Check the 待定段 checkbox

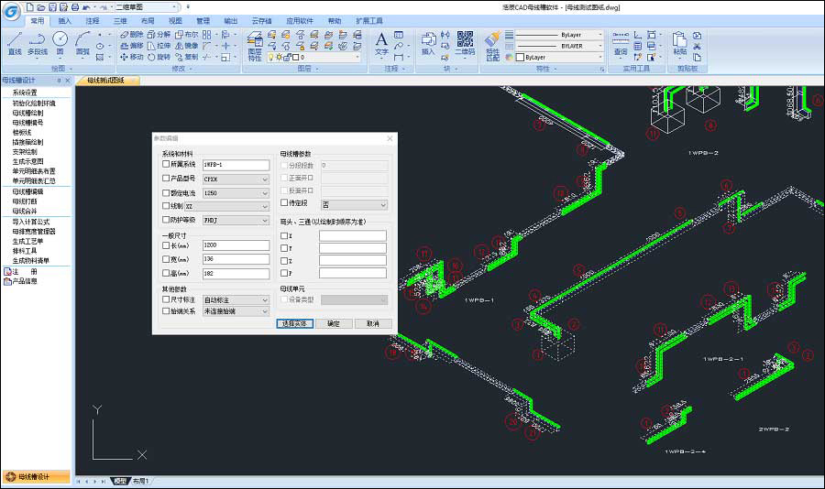point(284,204)
